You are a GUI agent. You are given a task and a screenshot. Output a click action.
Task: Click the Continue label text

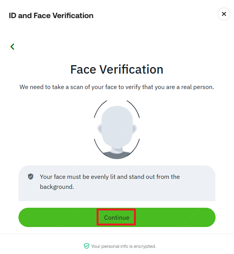pyautogui.click(x=117, y=217)
